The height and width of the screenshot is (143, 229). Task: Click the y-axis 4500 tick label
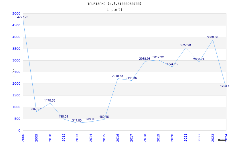(16, 25)
